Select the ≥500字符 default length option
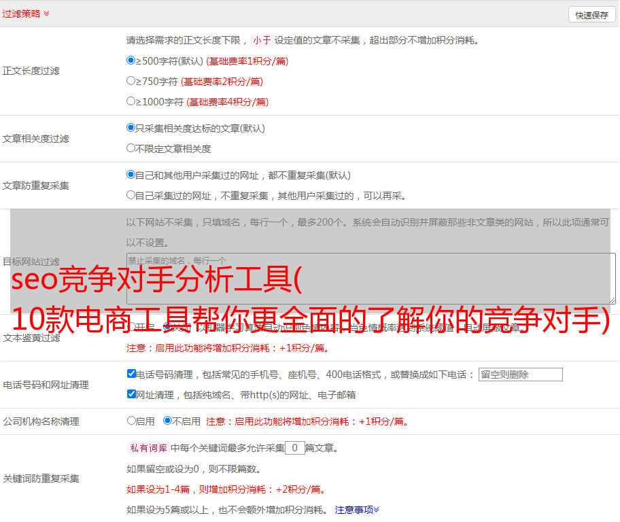The width and height of the screenshot is (620, 522). pyautogui.click(x=131, y=60)
